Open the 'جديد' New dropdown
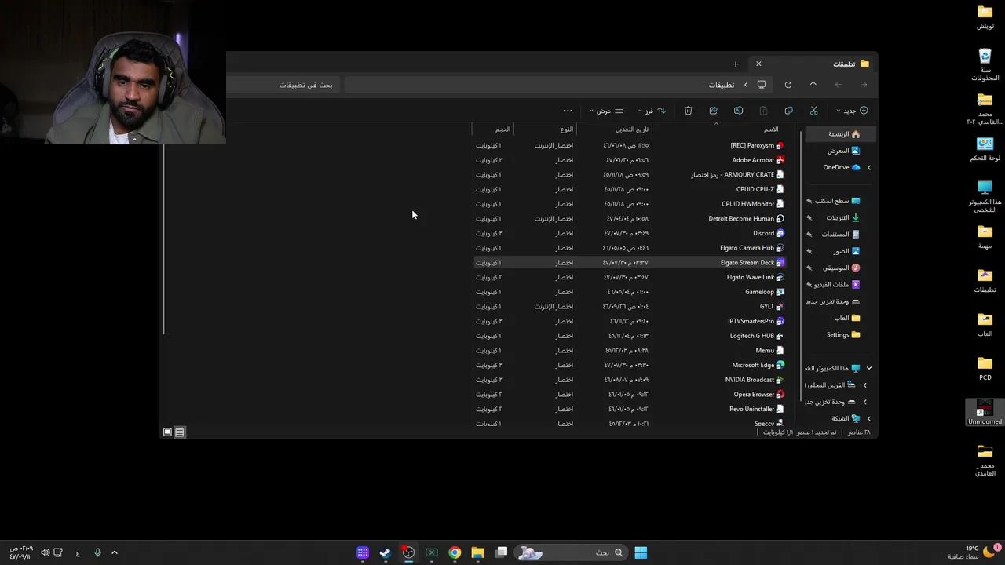Screen dimensions: 1005x565 852,111
